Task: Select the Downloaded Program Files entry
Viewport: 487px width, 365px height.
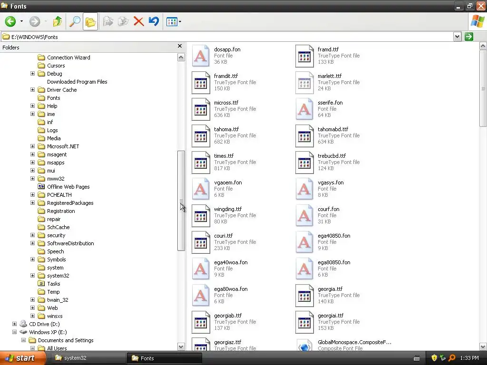Action: 77,82
